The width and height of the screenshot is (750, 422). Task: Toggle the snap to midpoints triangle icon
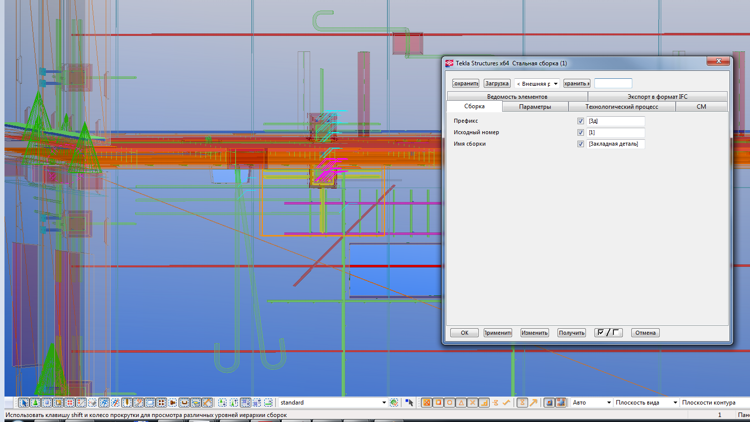coord(461,403)
